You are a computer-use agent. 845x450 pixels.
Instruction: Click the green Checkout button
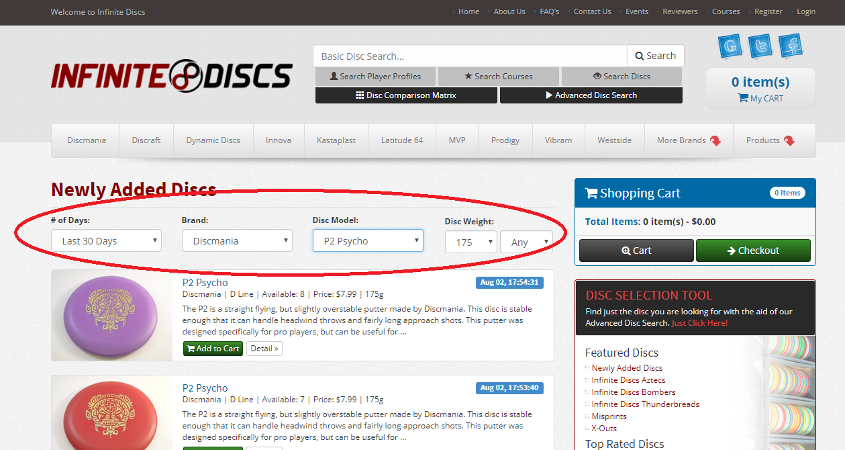coord(753,251)
